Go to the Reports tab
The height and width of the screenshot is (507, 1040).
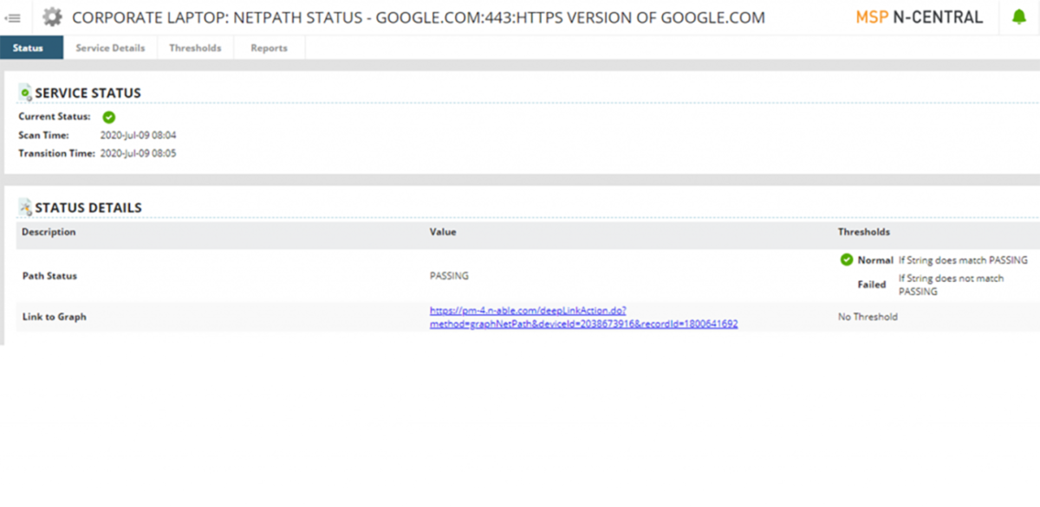[x=269, y=48]
